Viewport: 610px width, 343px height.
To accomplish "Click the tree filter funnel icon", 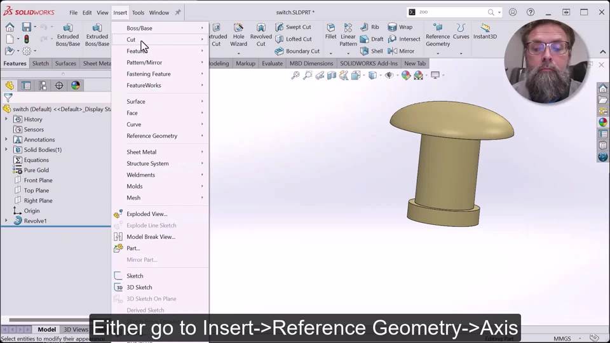I will [8, 98].
